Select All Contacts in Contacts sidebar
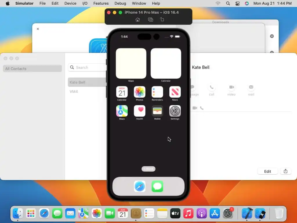 pyautogui.click(x=32, y=69)
